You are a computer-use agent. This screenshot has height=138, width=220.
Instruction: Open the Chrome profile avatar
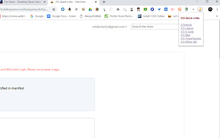[x=210, y=9]
